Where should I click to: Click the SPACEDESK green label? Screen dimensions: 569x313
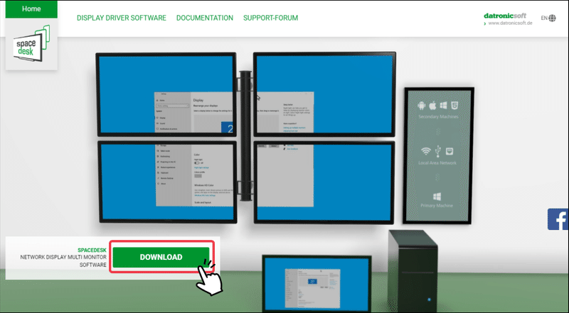(x=92, y=251)
